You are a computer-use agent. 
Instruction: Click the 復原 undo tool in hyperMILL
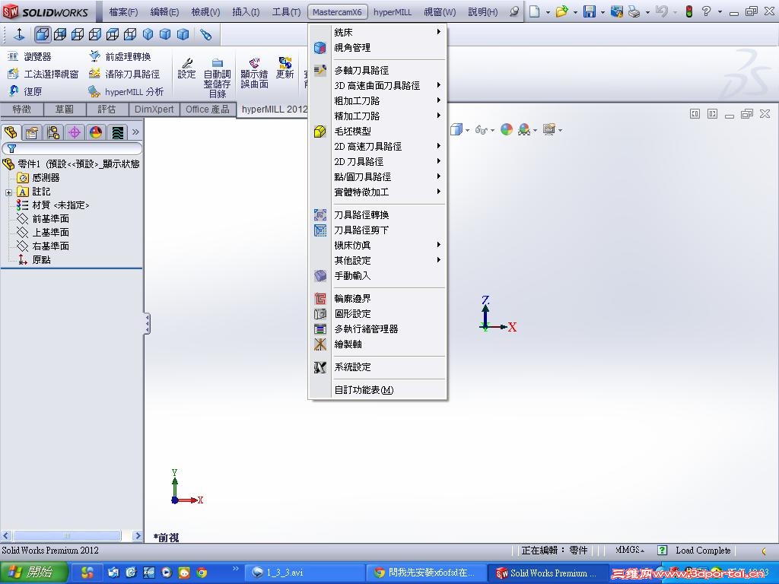pyautogui.click(x=25, y=91)
